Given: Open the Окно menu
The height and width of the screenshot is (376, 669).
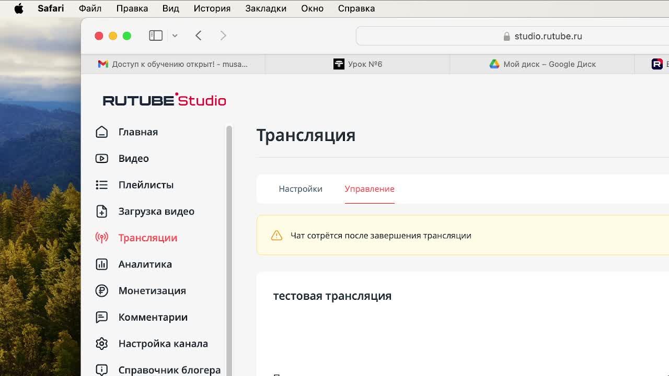Looking at the screenshot, I should coord(312,8).
